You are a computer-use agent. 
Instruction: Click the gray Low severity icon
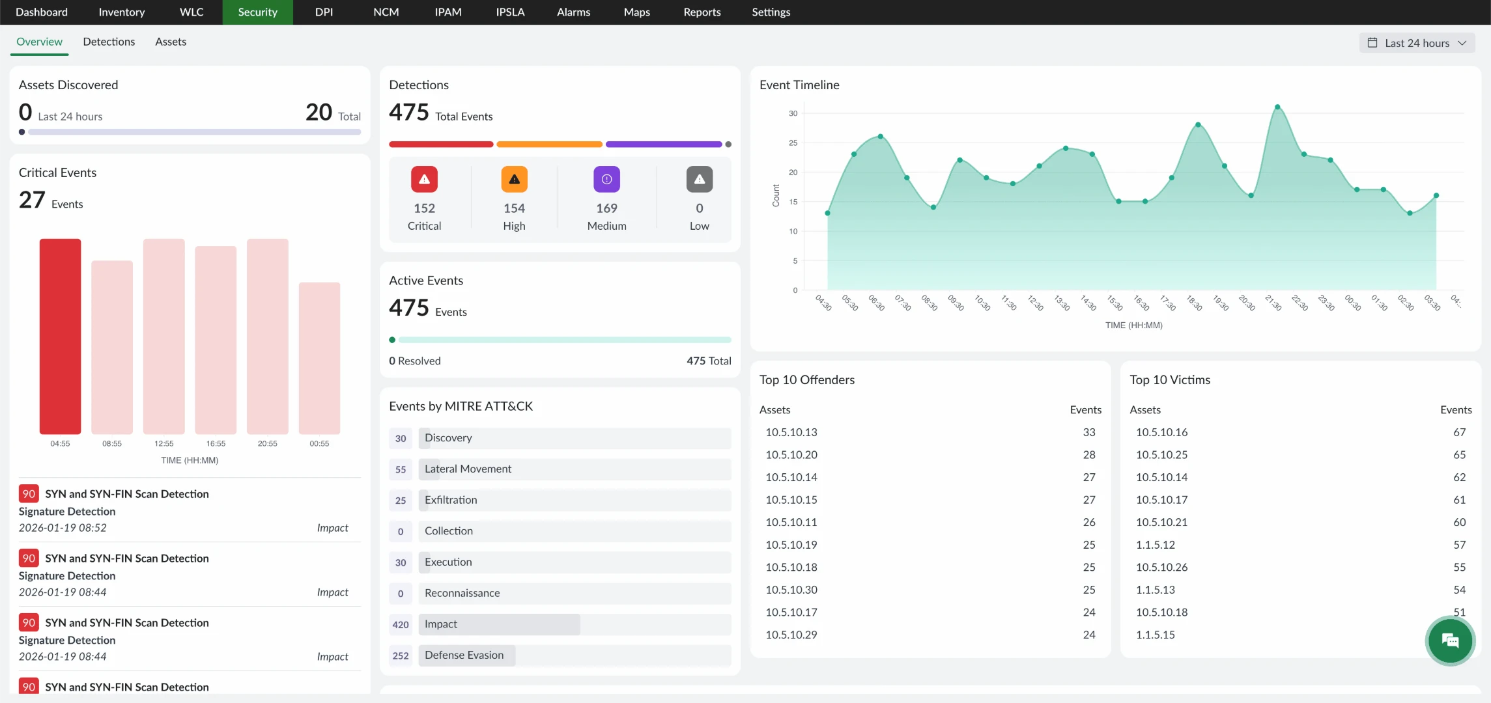click(x=698, y=179)
